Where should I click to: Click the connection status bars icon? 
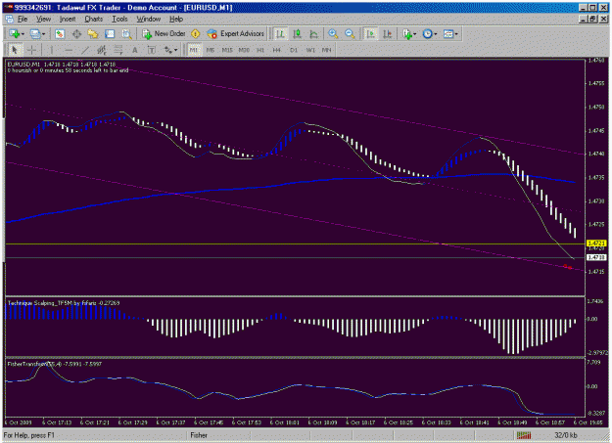click(524, 435)
